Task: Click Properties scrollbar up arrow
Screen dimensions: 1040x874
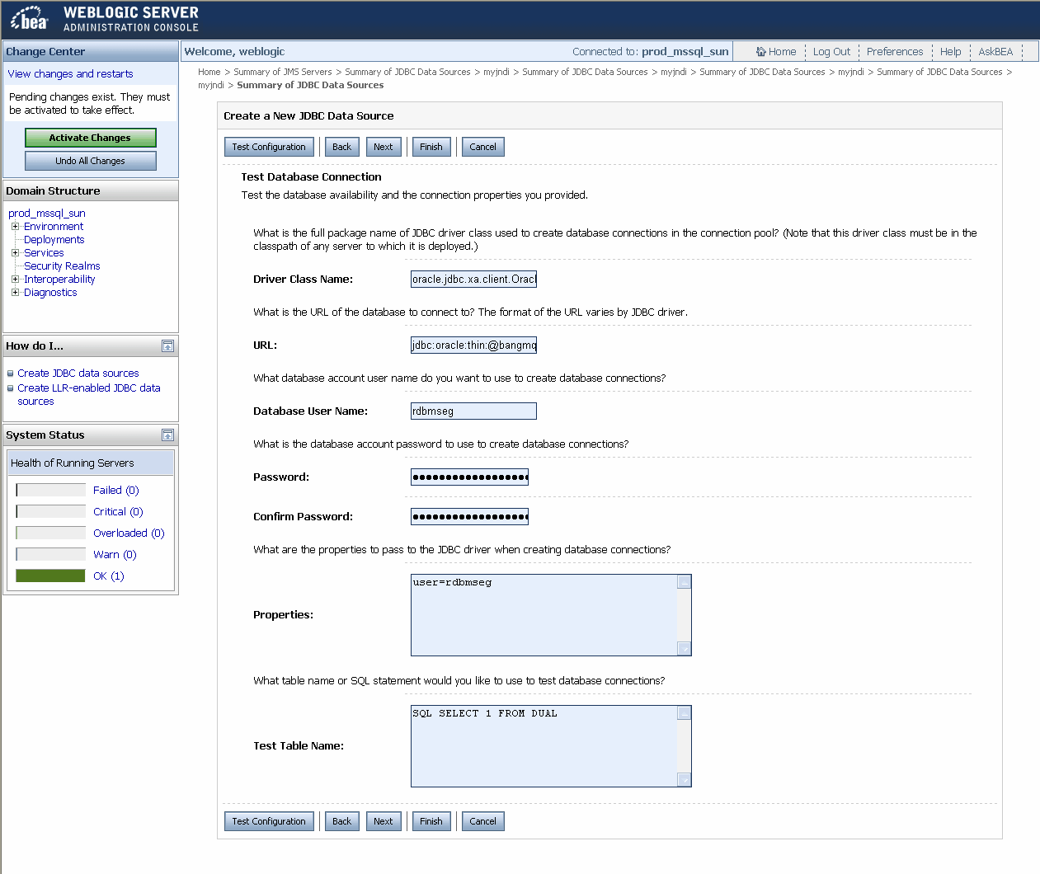Action: (684, 582)
